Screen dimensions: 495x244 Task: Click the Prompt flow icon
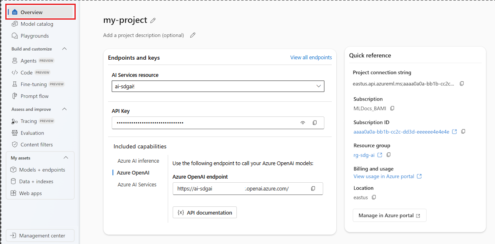[x=15, y=96]
